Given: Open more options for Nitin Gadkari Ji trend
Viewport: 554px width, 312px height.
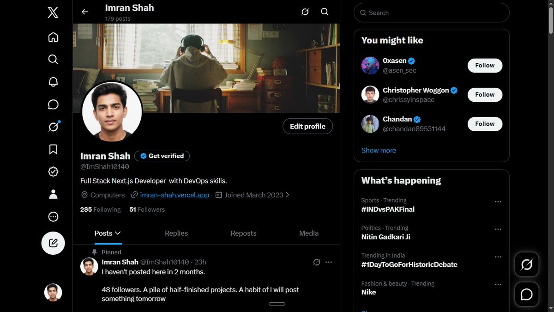Looking at the screenshot, I should point(498,230).
